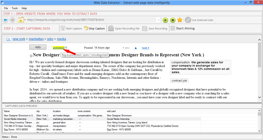Click the prev posting link
263x140 pixels.
[x=126, y=48]
